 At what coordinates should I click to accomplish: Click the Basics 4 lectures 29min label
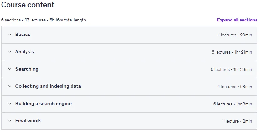point(235,35)
